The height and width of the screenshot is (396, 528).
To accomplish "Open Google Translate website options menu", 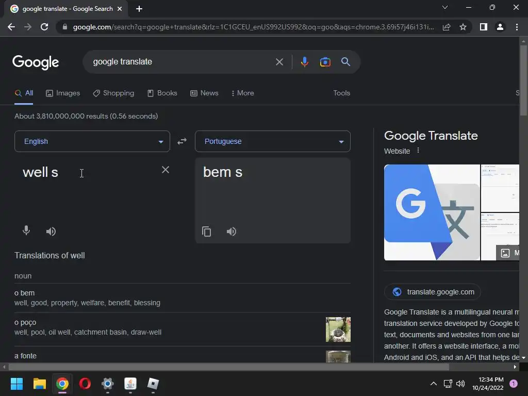I will tap(418, 150).
